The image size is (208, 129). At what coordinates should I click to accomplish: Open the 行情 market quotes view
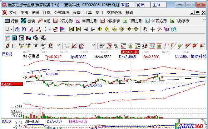coord(12,21)
